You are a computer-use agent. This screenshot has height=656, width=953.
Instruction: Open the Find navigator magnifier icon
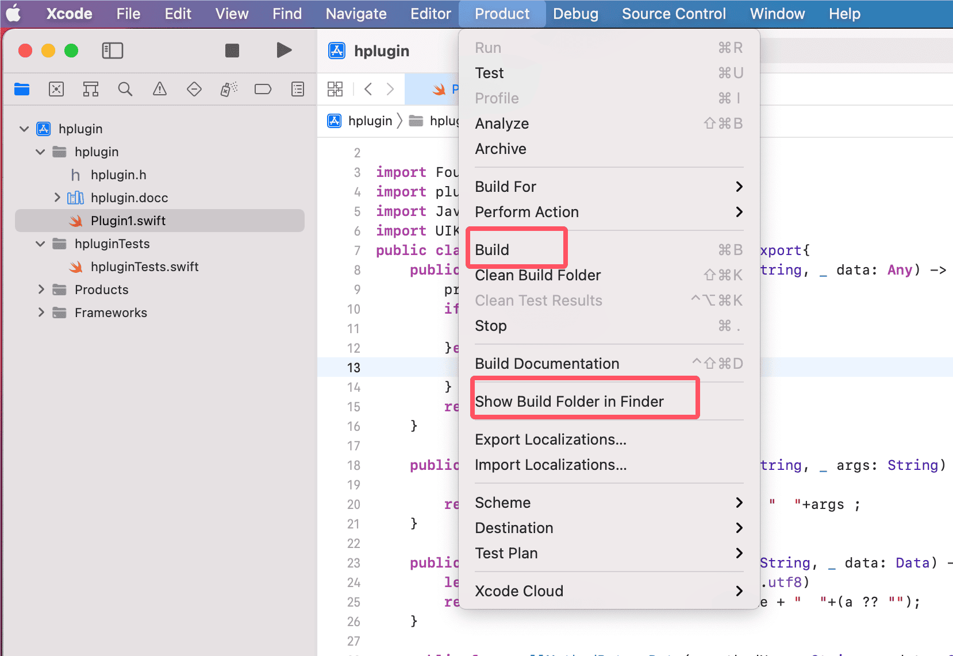click(125, 89)
